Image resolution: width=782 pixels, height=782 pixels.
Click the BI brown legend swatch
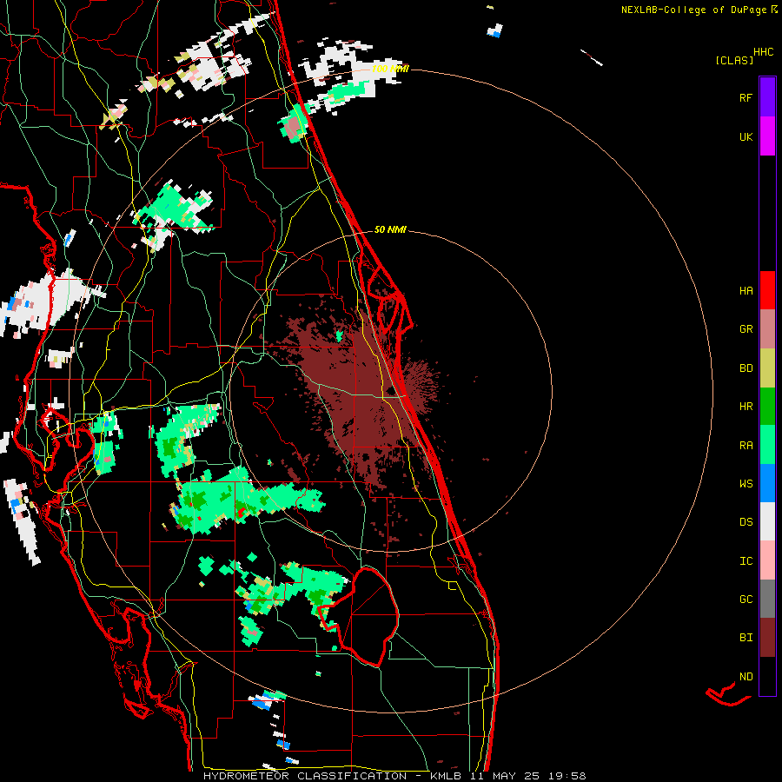767,638
